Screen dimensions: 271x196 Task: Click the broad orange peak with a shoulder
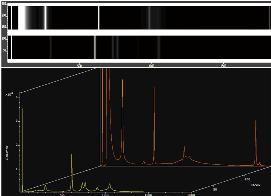pyautogui.click(x=184, y=149)
